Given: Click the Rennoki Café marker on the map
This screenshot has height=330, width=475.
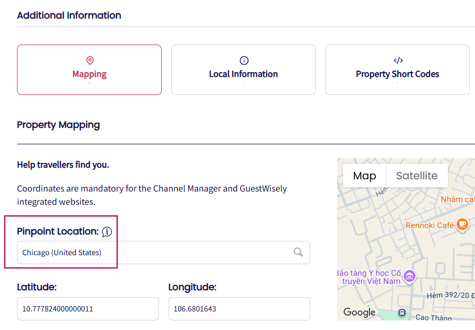Looking at the screenshot, I should click(x=462, y=225).
